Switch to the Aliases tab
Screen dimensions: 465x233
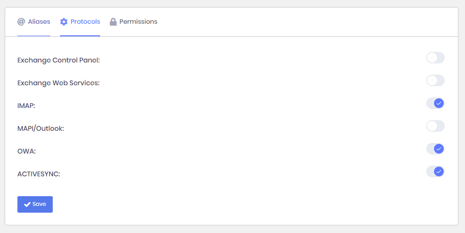pos(39,22)
